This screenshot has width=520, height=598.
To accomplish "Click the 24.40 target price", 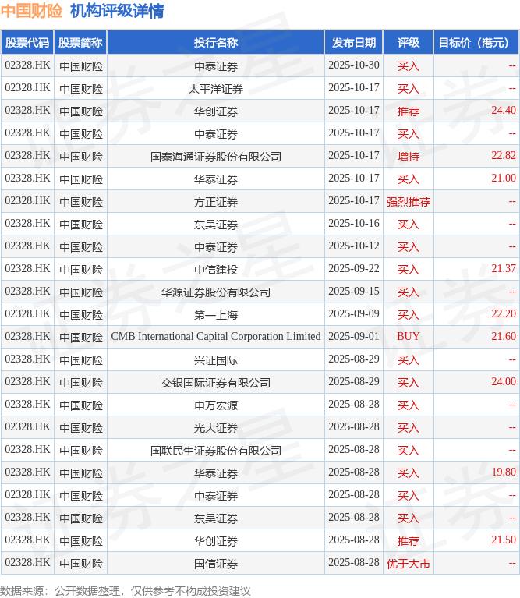I will (503, 110).
